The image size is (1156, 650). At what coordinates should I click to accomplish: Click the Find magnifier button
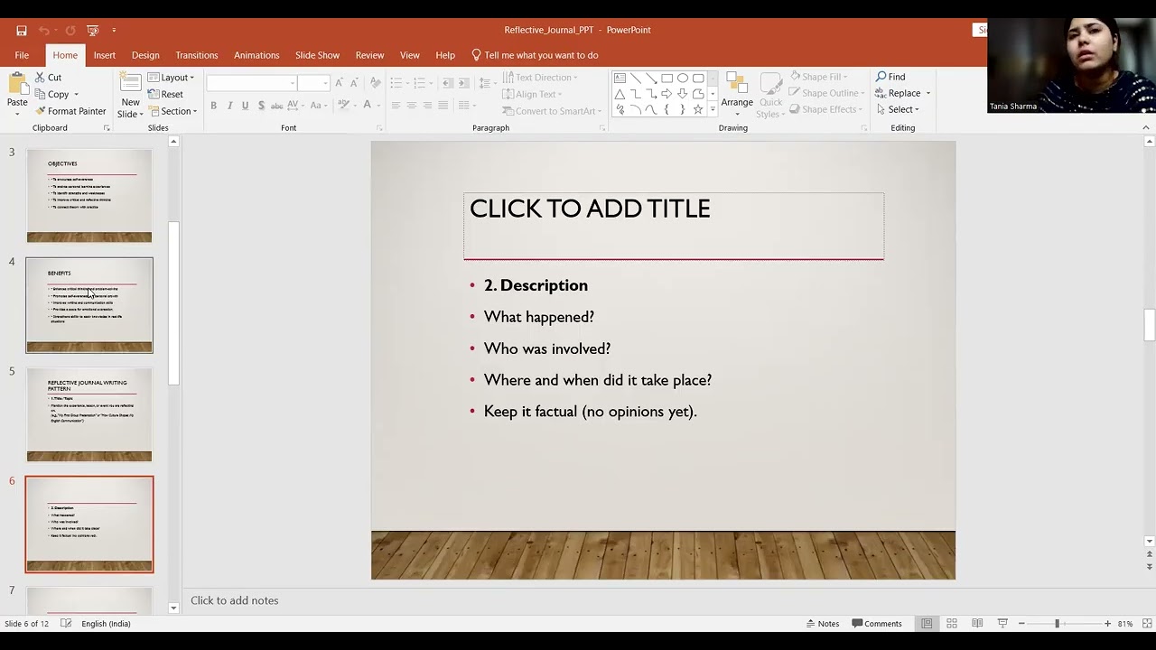click(x=890, y=77)
